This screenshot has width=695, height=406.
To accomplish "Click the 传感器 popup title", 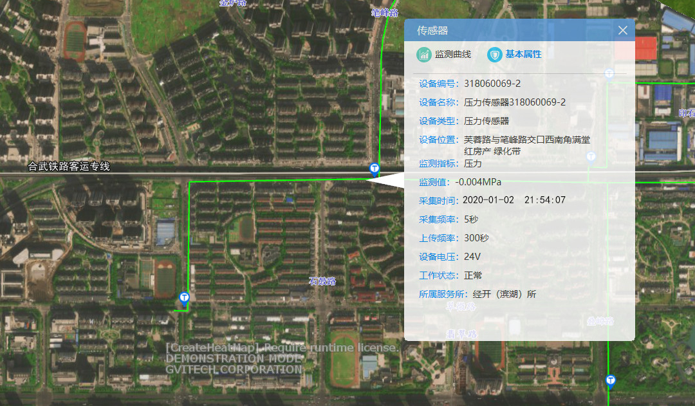I will (x=432, y=30).
